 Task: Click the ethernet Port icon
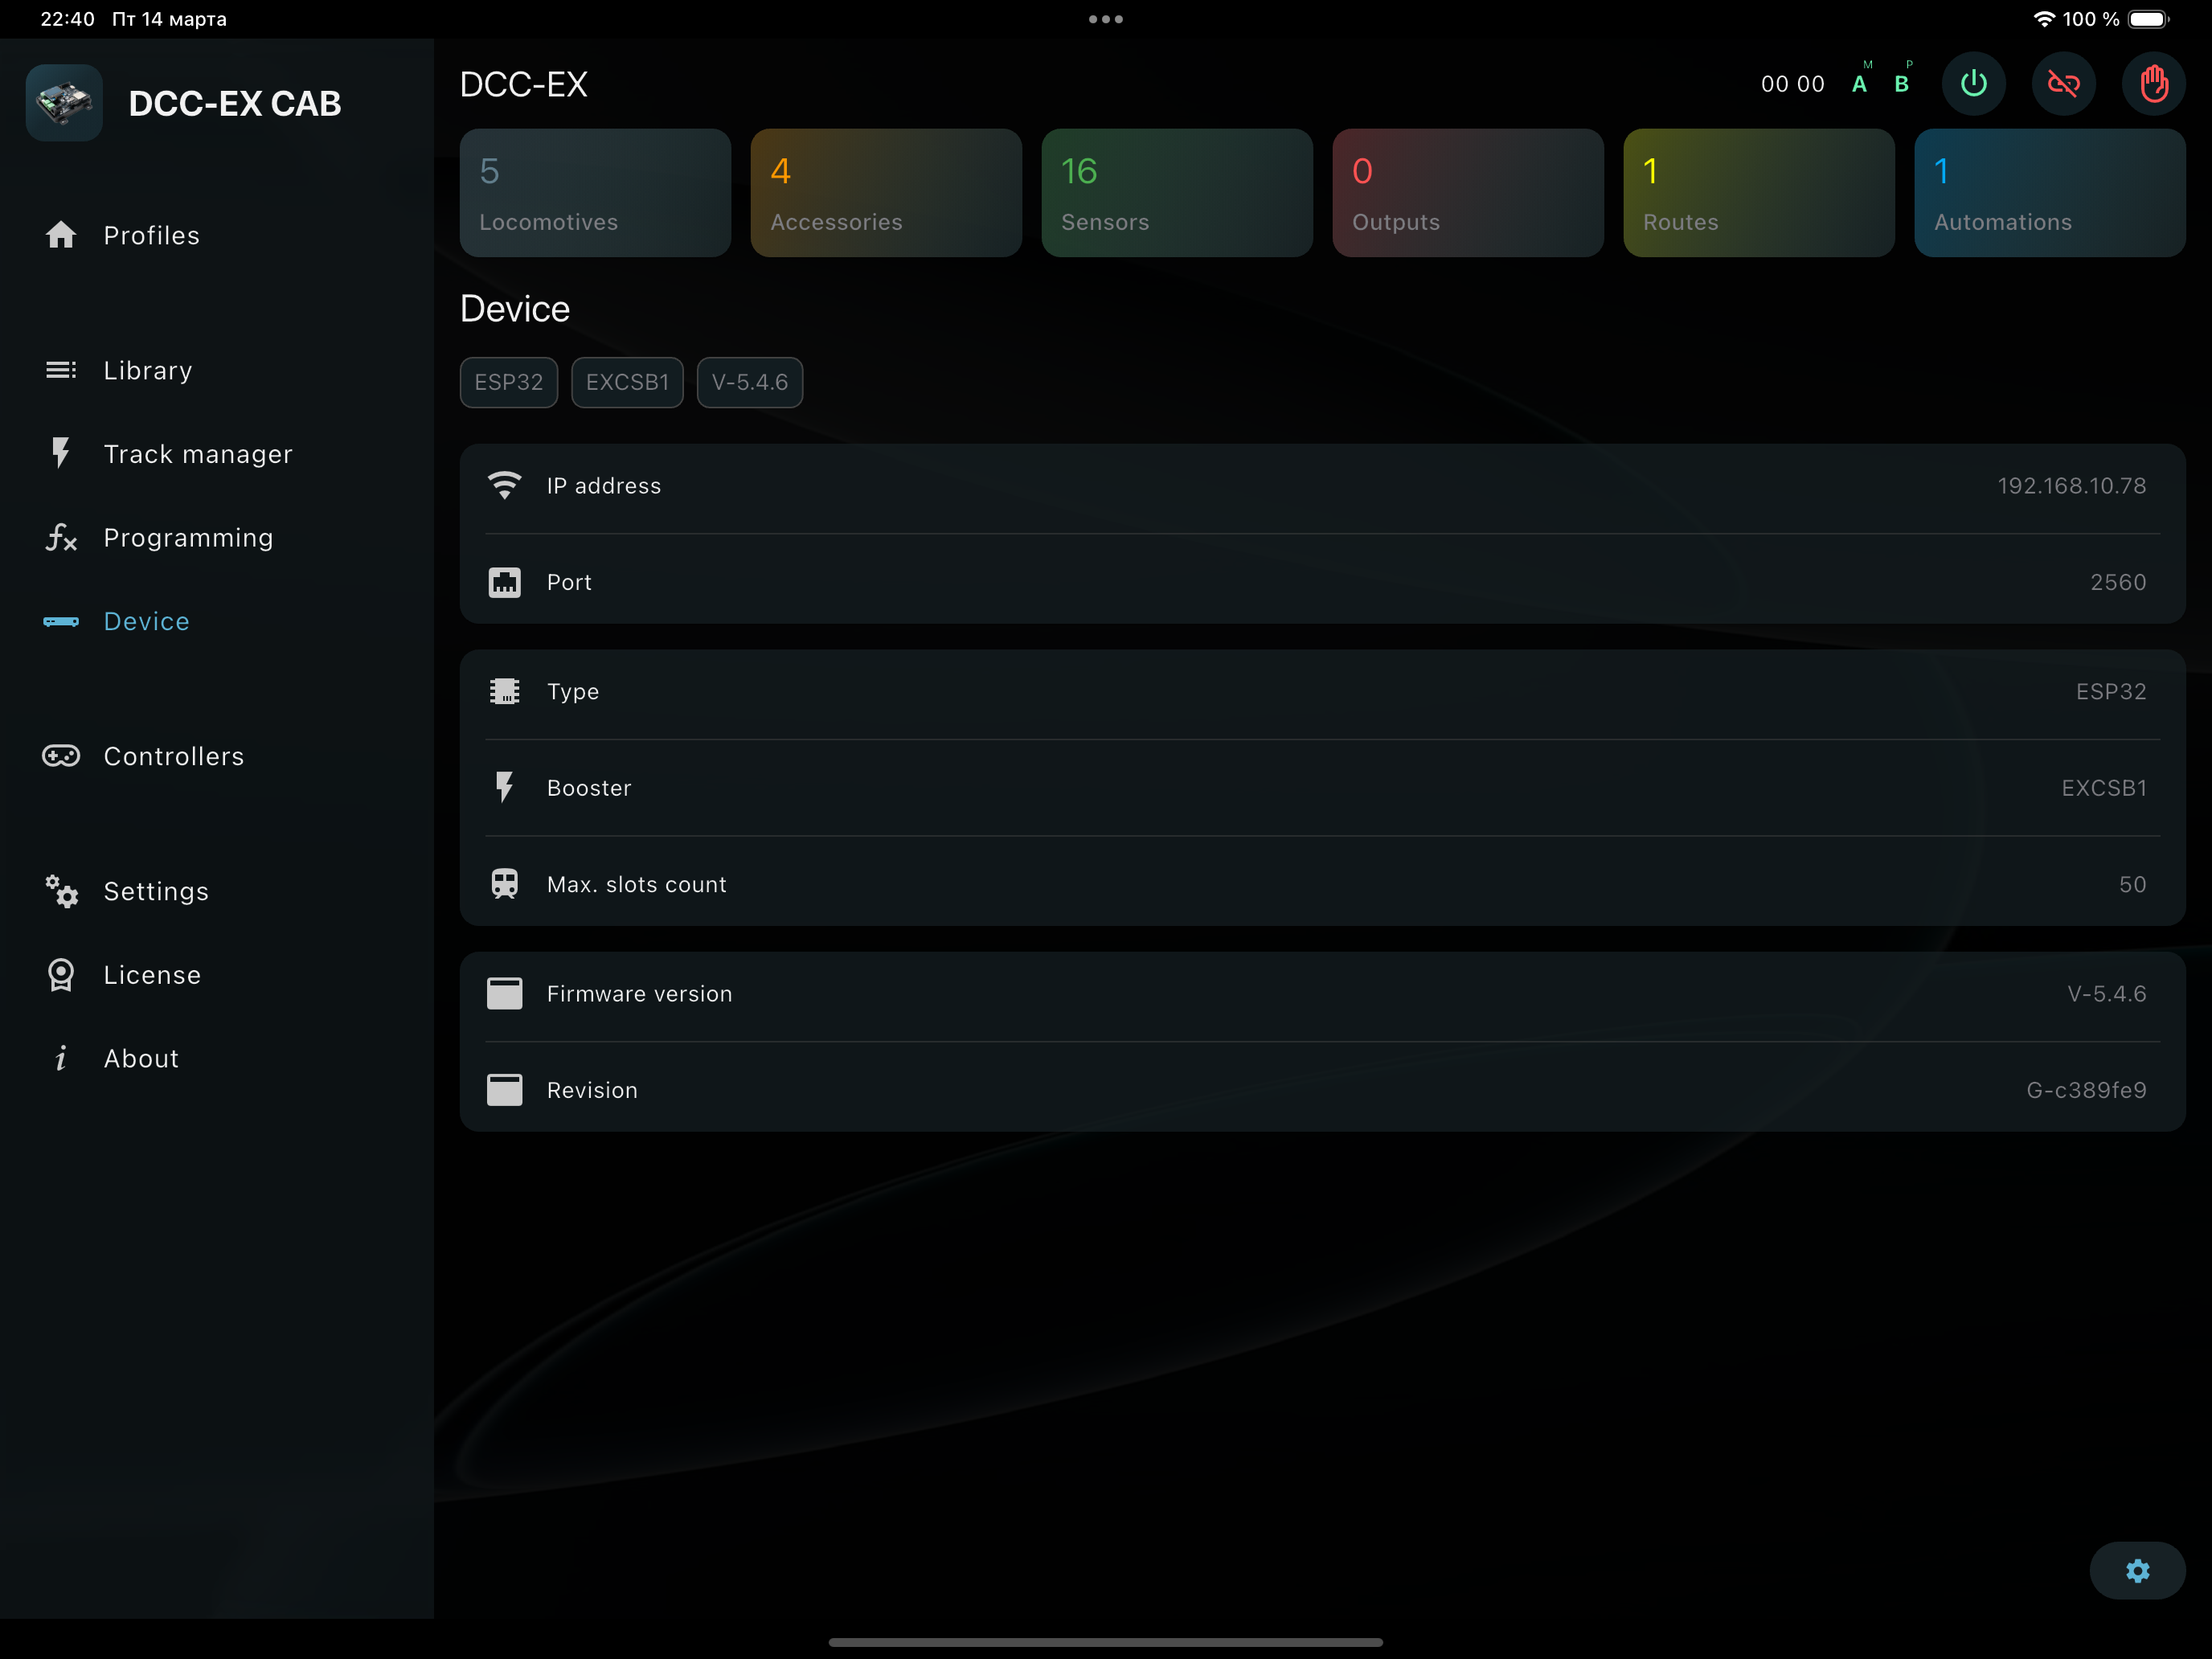pos(504,582)
